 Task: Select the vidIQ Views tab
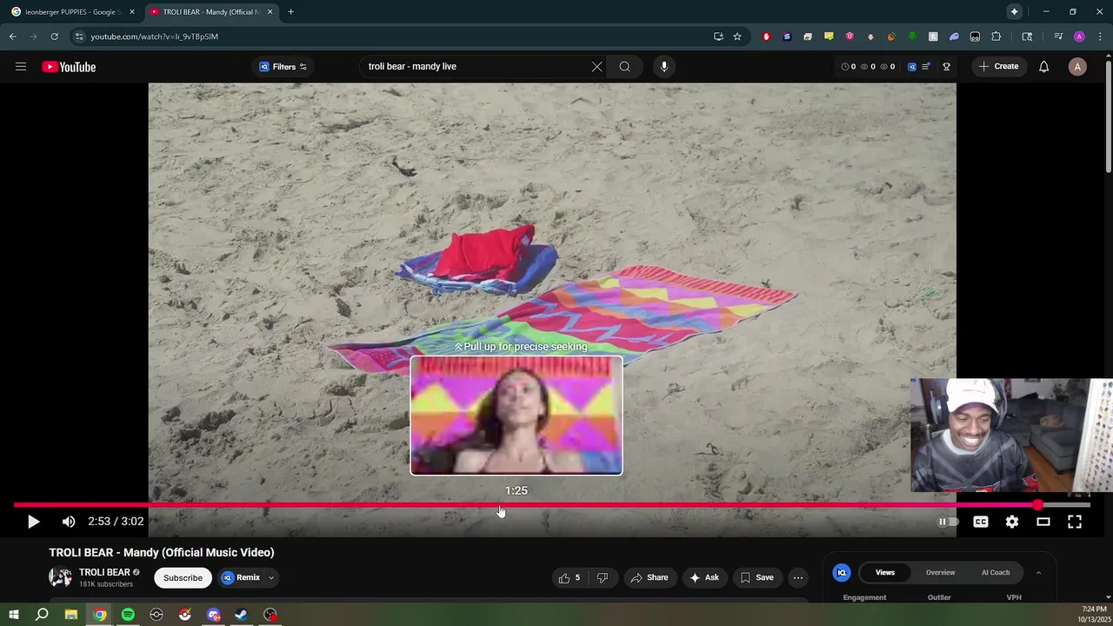coord(885,572)
